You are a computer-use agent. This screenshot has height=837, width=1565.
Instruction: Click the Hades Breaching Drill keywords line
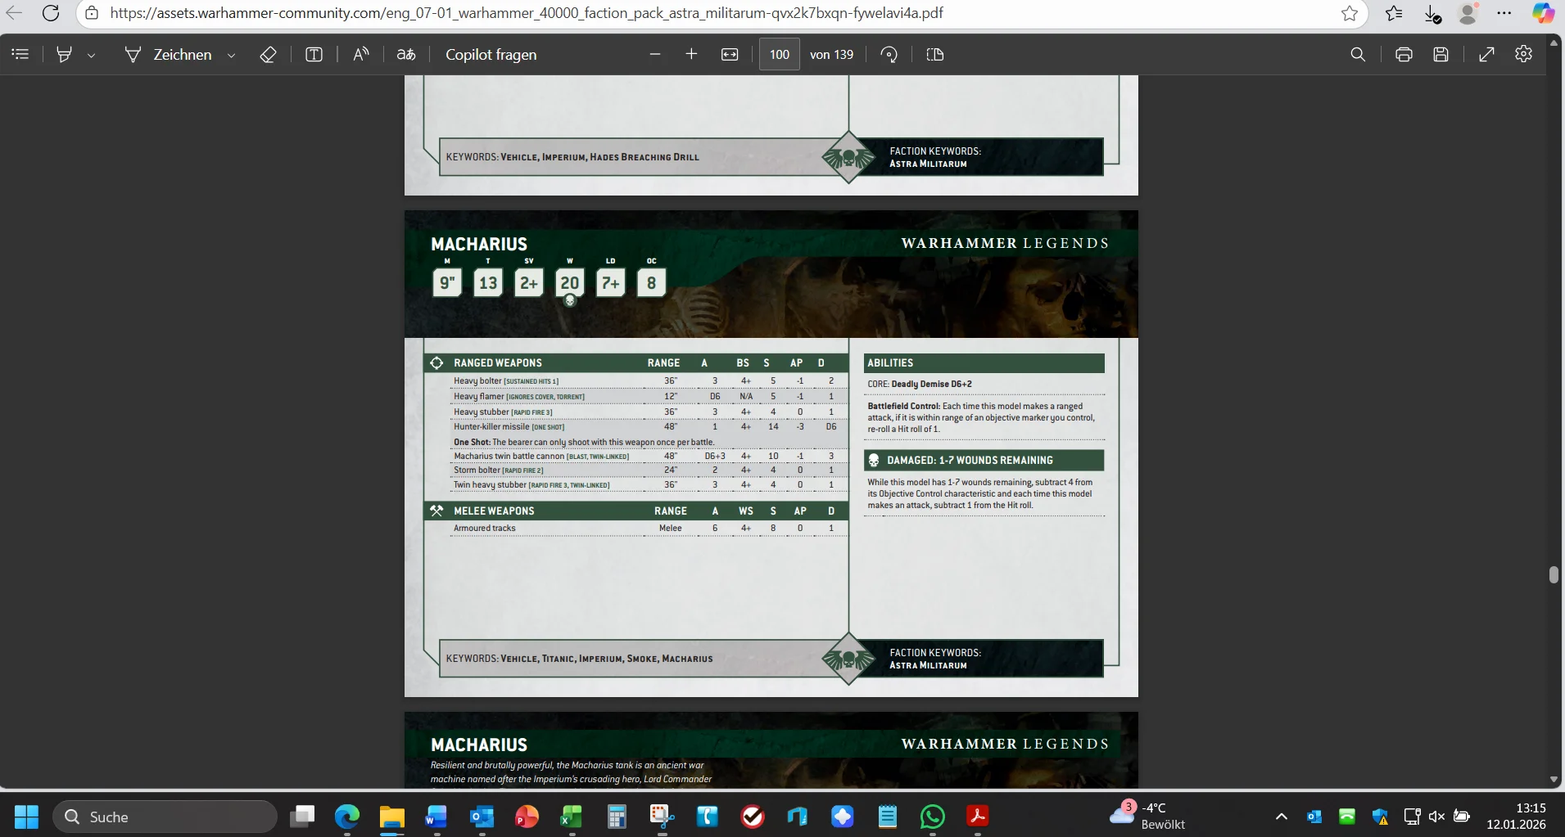572,157
